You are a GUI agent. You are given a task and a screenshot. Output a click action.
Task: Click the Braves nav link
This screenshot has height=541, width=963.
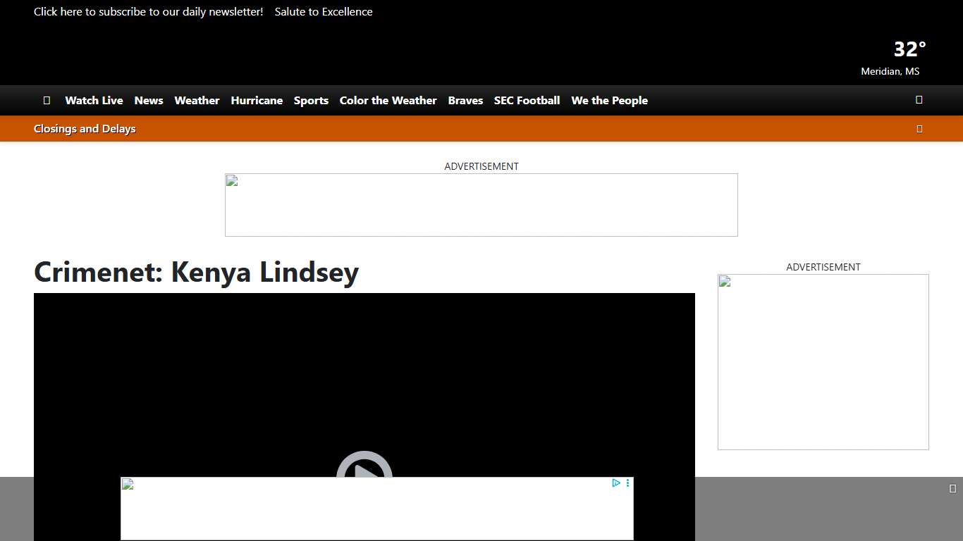(465, 101)
